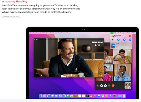Select the Ted Lasso currently playing item
This screenshot has width=141, height=102.
pyautogui.click(x=121, y=46)
